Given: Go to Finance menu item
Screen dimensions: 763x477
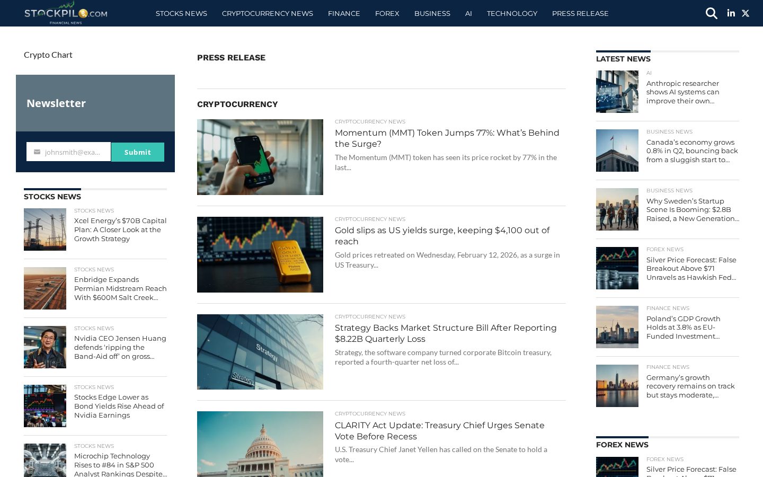Looking at the screenshot, I should (344, 13).
